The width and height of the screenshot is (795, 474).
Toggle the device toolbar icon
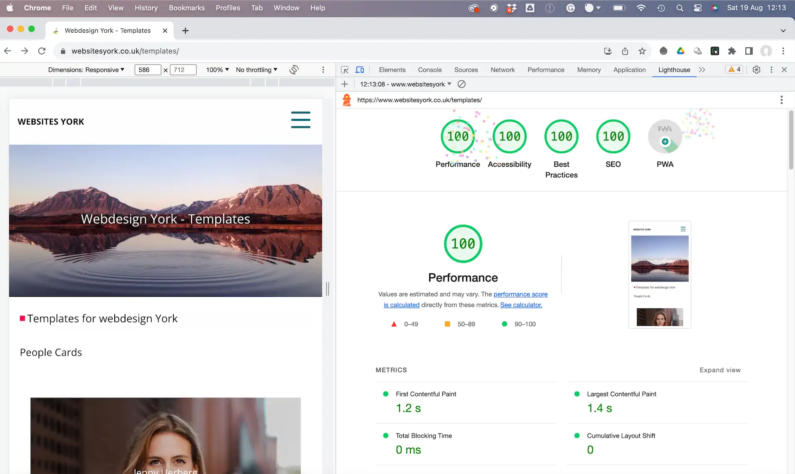click(x=360, y=70)
